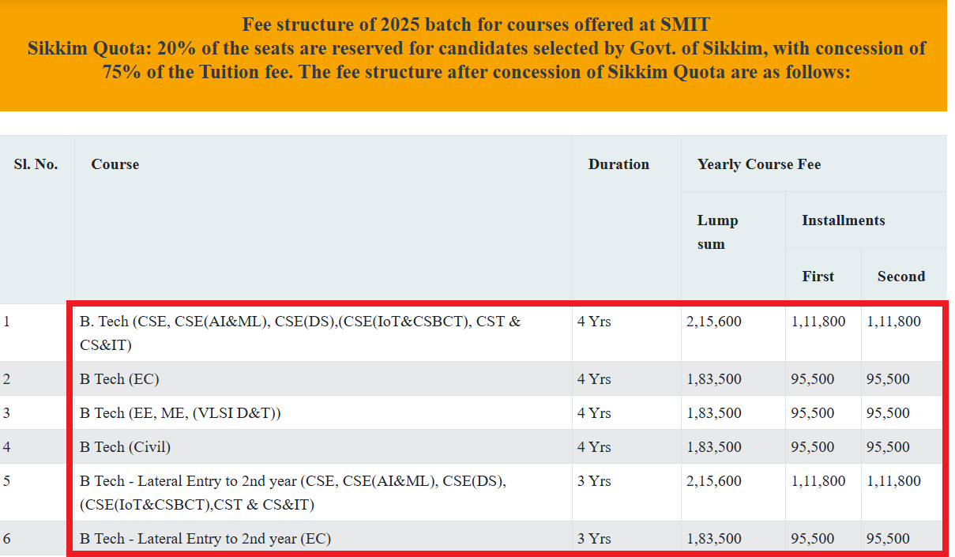Click '4 Yrs' duration for B Tech (EE, ME)
Image resolution: width=955 pixels, height=557 pixels.
coord(594,413)
